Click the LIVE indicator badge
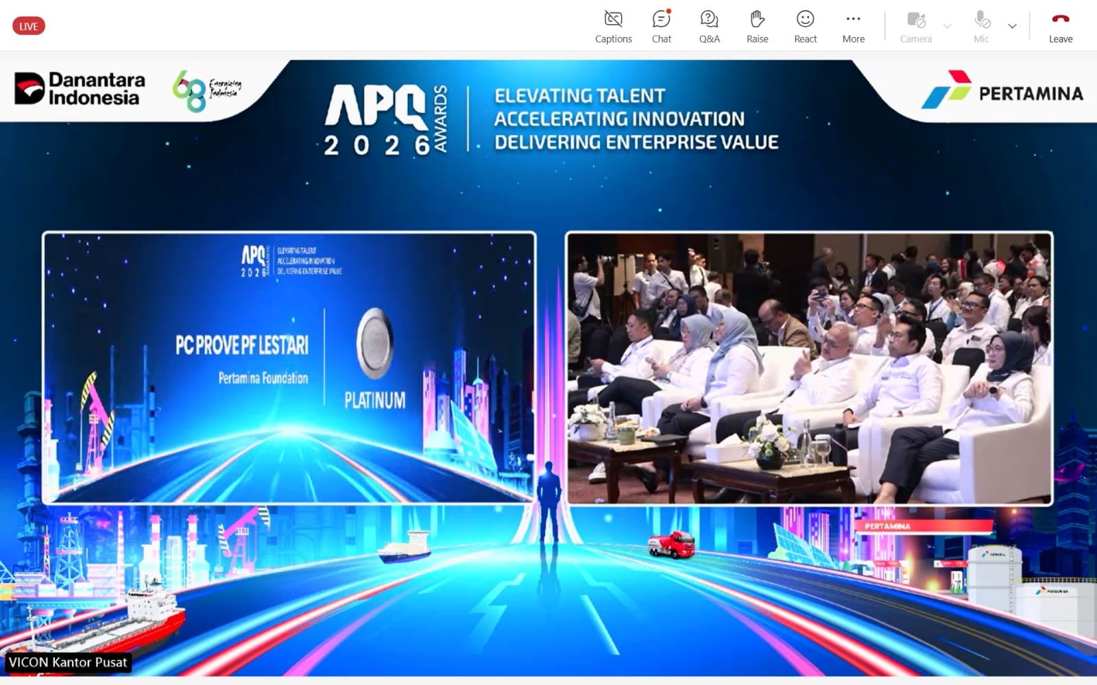Screen dimensions: 1097x685 point(29,26)
